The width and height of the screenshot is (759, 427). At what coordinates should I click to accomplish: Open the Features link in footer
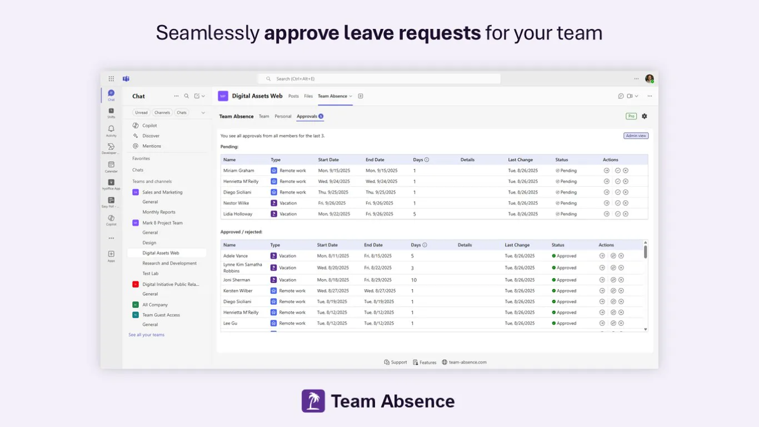(x=425, y=362)
